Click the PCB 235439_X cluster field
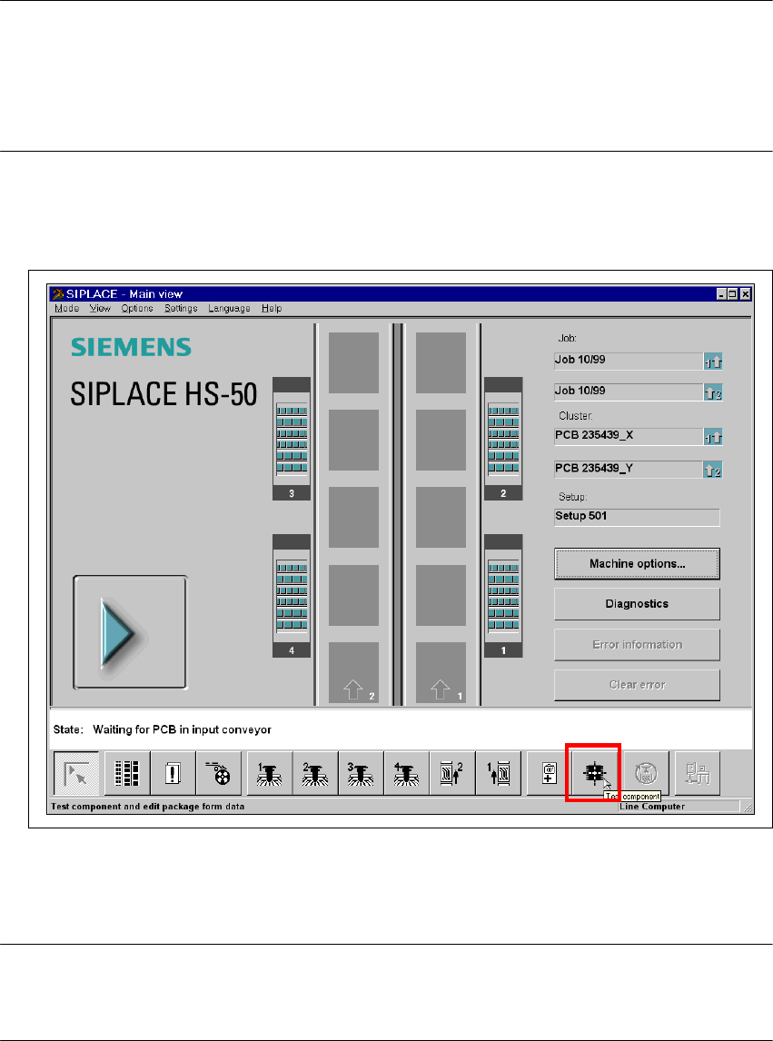Image resolution: width=773 pixels, height=1041 pixels. [x=629, y=436]
